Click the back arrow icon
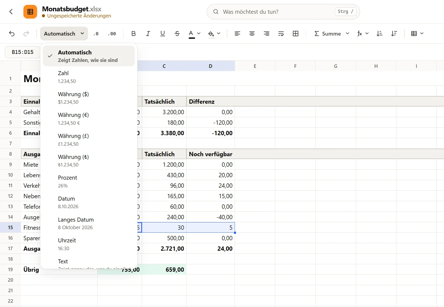Viewport: 444px width, 307px height. pos(11,12)
